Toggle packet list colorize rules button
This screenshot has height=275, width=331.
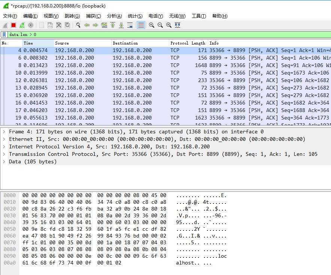tap(141, 25)
